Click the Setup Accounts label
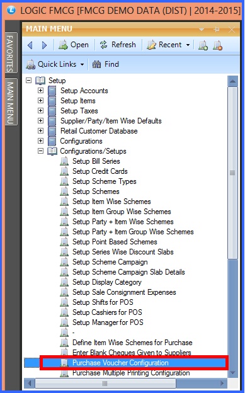This screenshot has width=245, height=393. tap(84, 91)
